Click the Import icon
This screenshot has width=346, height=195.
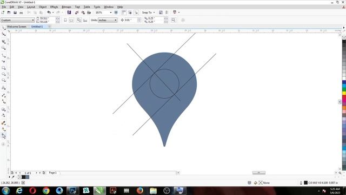coord(77,12)
